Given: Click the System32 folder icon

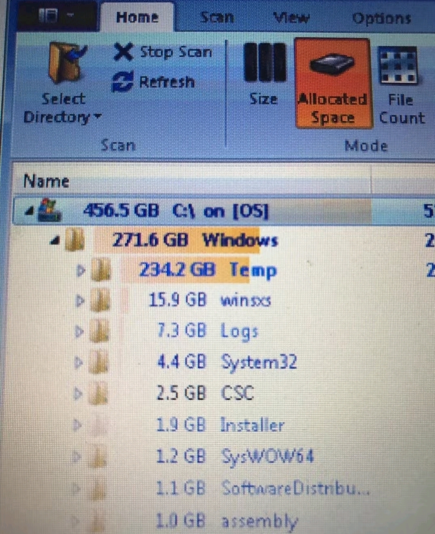Looking at the screenshot, I should coord(99,362).
